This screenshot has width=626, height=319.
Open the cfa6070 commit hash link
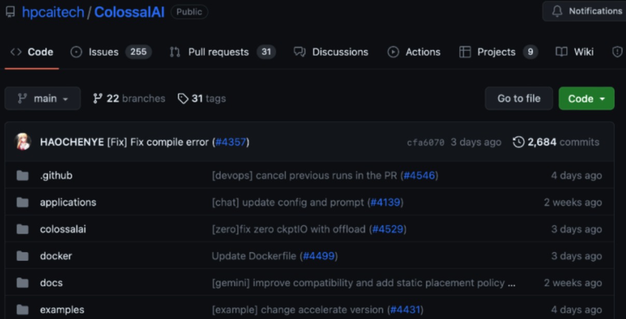[x=426, y=142]
